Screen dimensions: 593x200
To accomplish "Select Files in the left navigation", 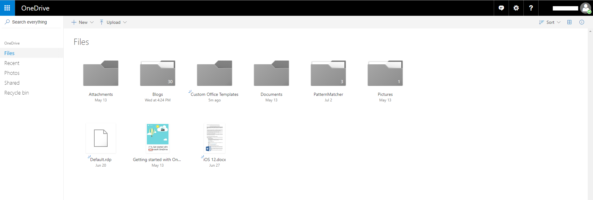I will [x=32, y=53].
